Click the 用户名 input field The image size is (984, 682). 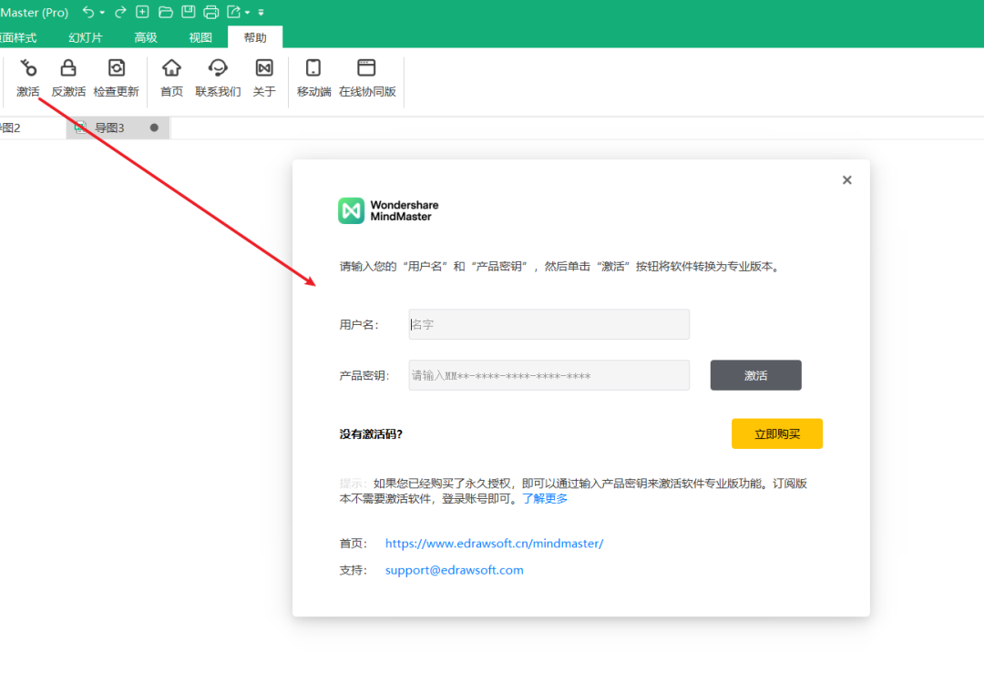(x=549, y=324)
